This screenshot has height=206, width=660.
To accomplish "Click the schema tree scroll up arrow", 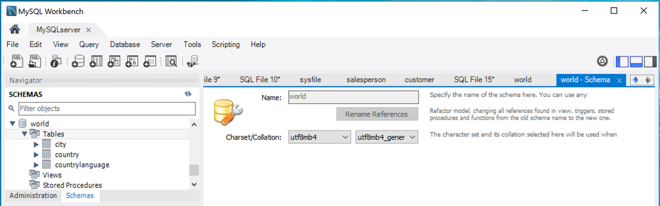I will pos(194,124).
